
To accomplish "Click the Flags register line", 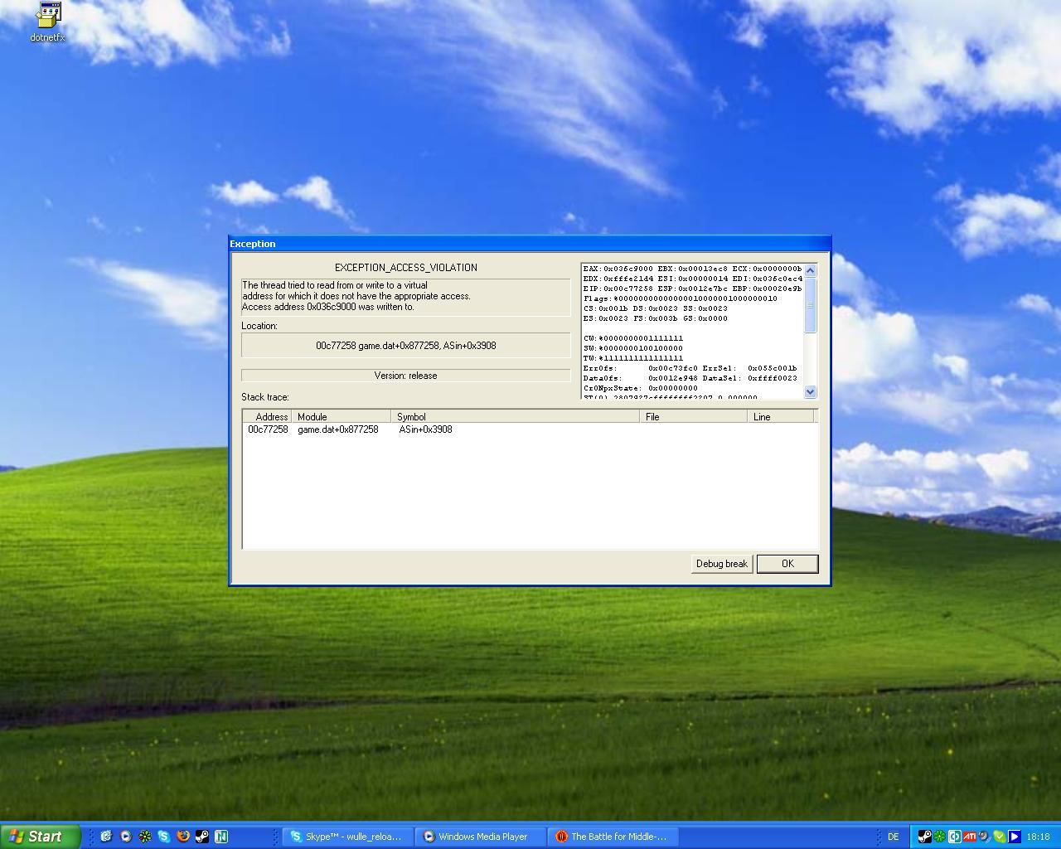I will click(681, 298).
